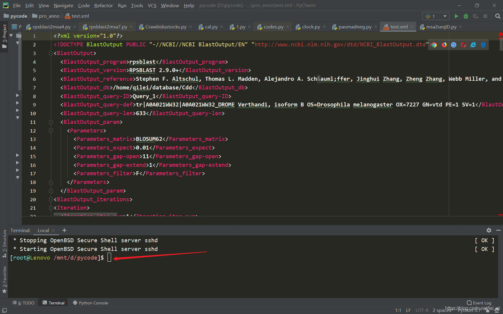The image size is (503, 314).
Task: Open the 1:1 go-to-line status widget
Action: pyautogui.click(x=398, y=310)
